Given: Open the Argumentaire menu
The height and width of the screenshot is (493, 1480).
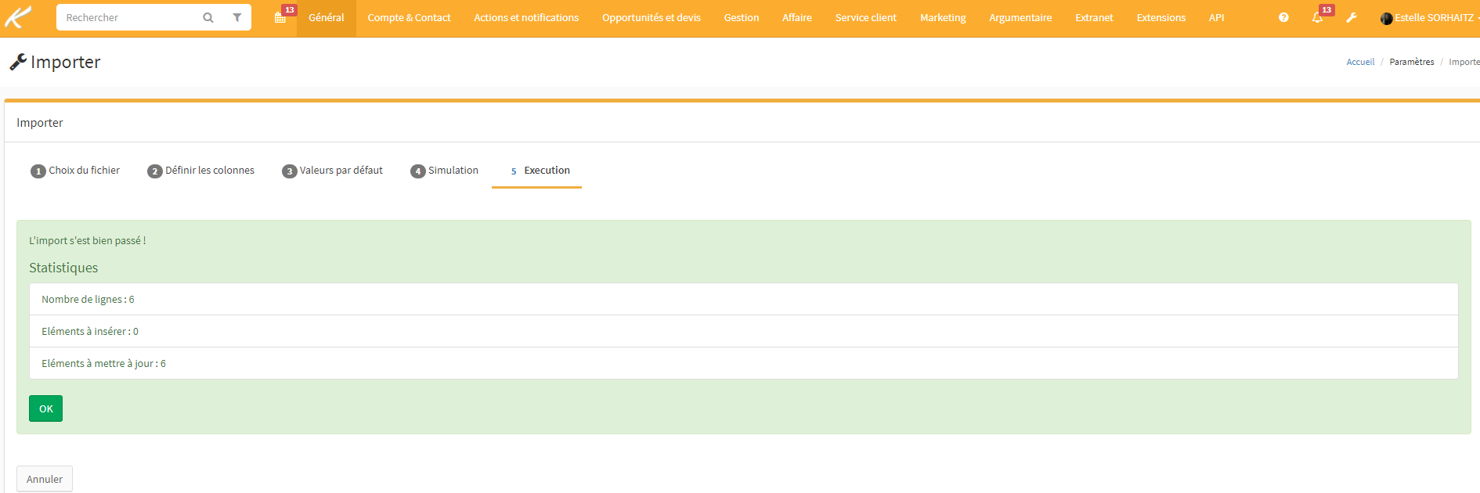Looking at the screenshot, I should tap(1020, 17).
